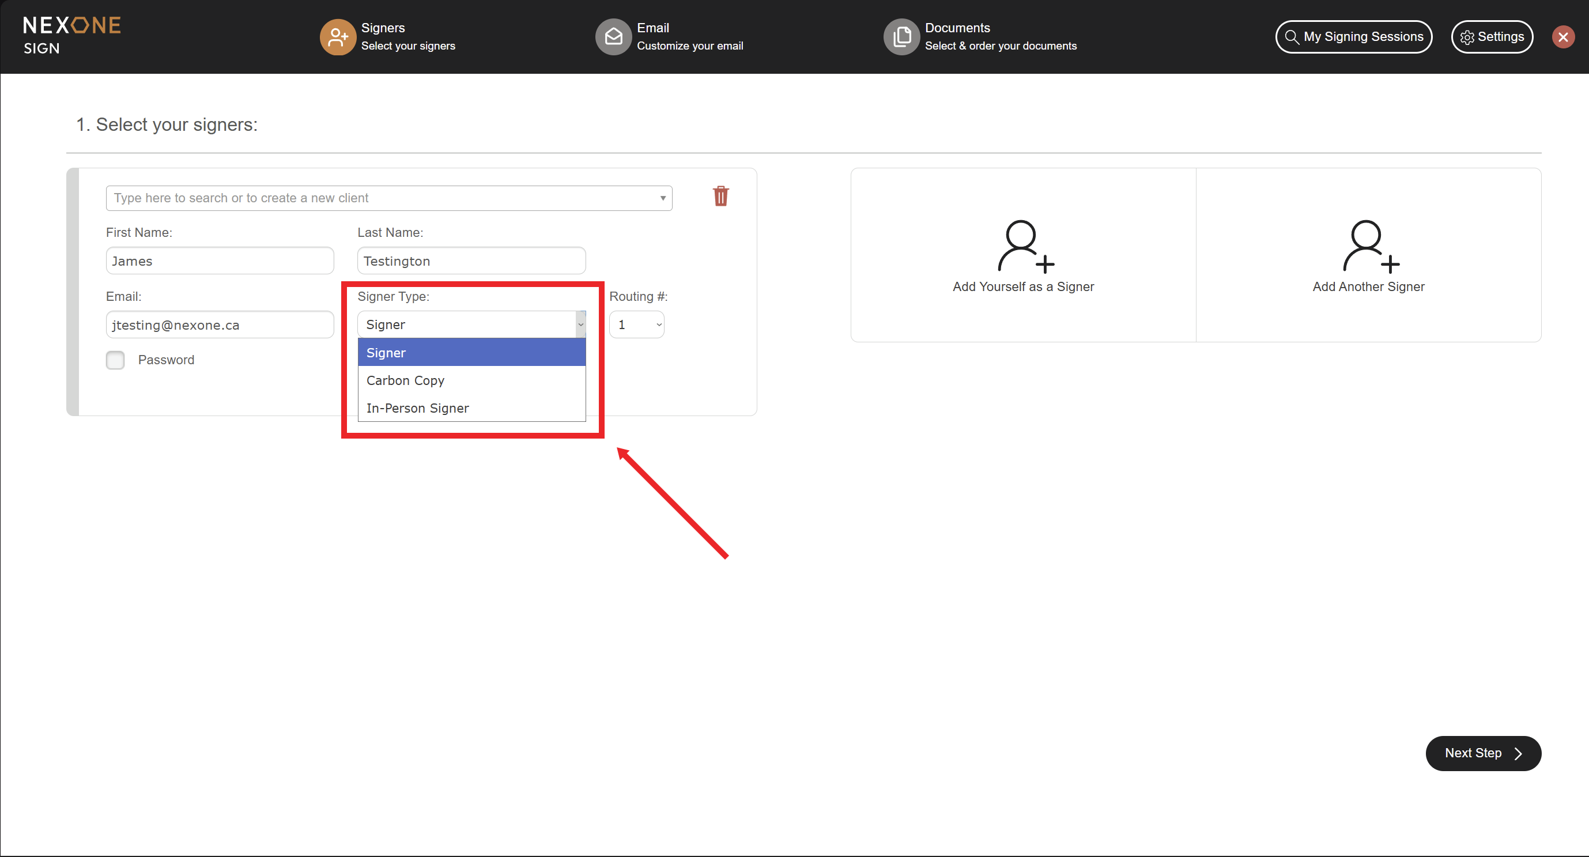Click the orange Signers step icon
Image resolution: width=1589 pixels, height=857 pixels.
pos(337,37)
